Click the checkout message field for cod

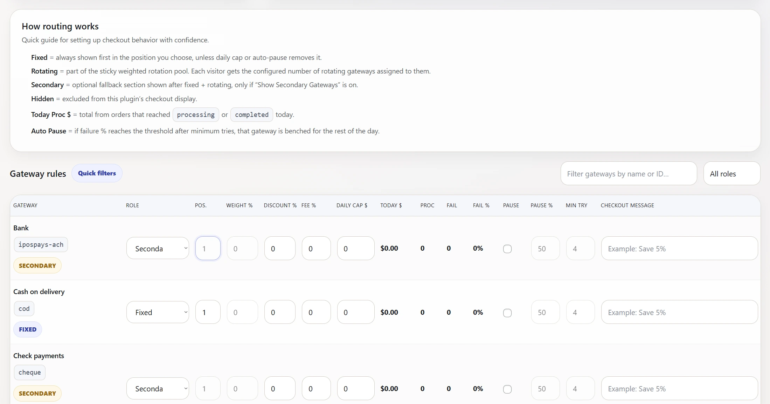click(x=679, y=312)
